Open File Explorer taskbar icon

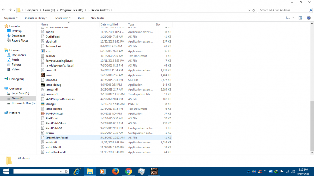click(90, 171)
